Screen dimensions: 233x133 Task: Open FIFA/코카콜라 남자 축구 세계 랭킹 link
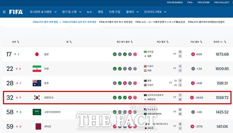(79, 22)
